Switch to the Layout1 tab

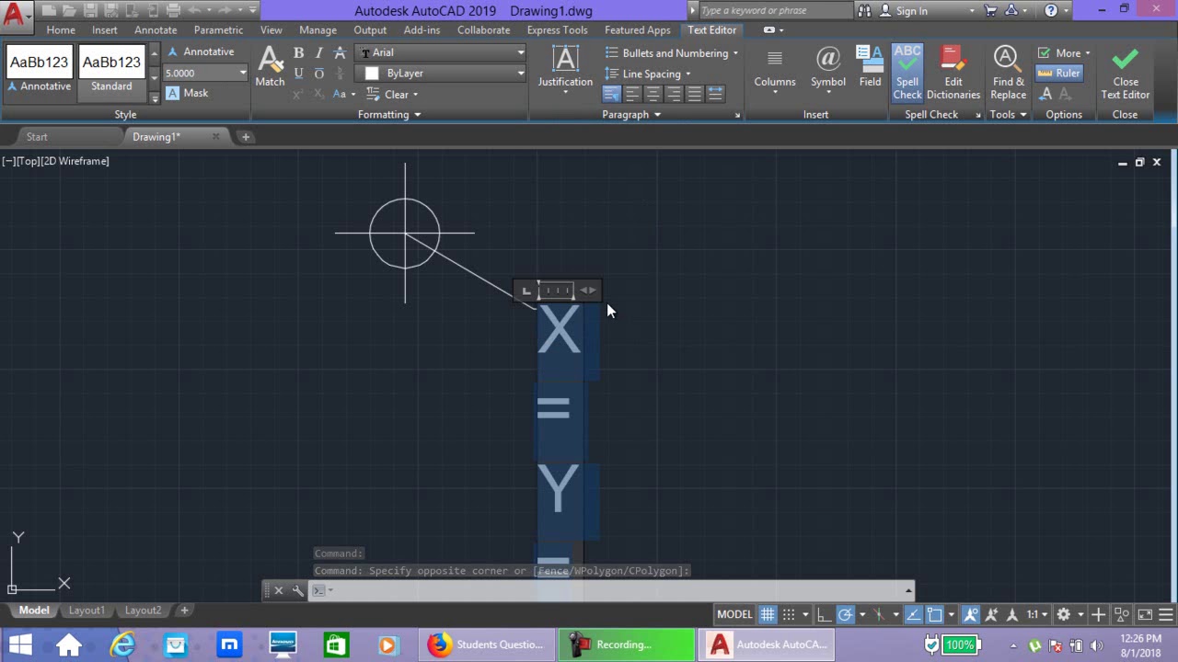pos(87,611)
